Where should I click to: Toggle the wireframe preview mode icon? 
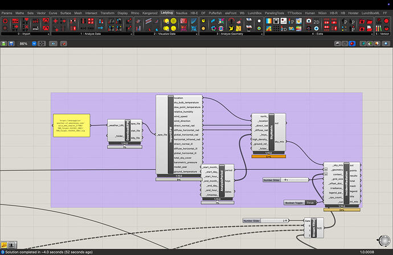pyautogui.click(x=345, y=44)
